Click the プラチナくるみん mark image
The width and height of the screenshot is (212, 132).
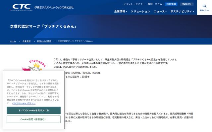pyautogui.click(x=34, y=65)
